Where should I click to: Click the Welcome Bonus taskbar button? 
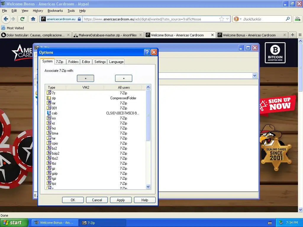click(x=55, y=223)
